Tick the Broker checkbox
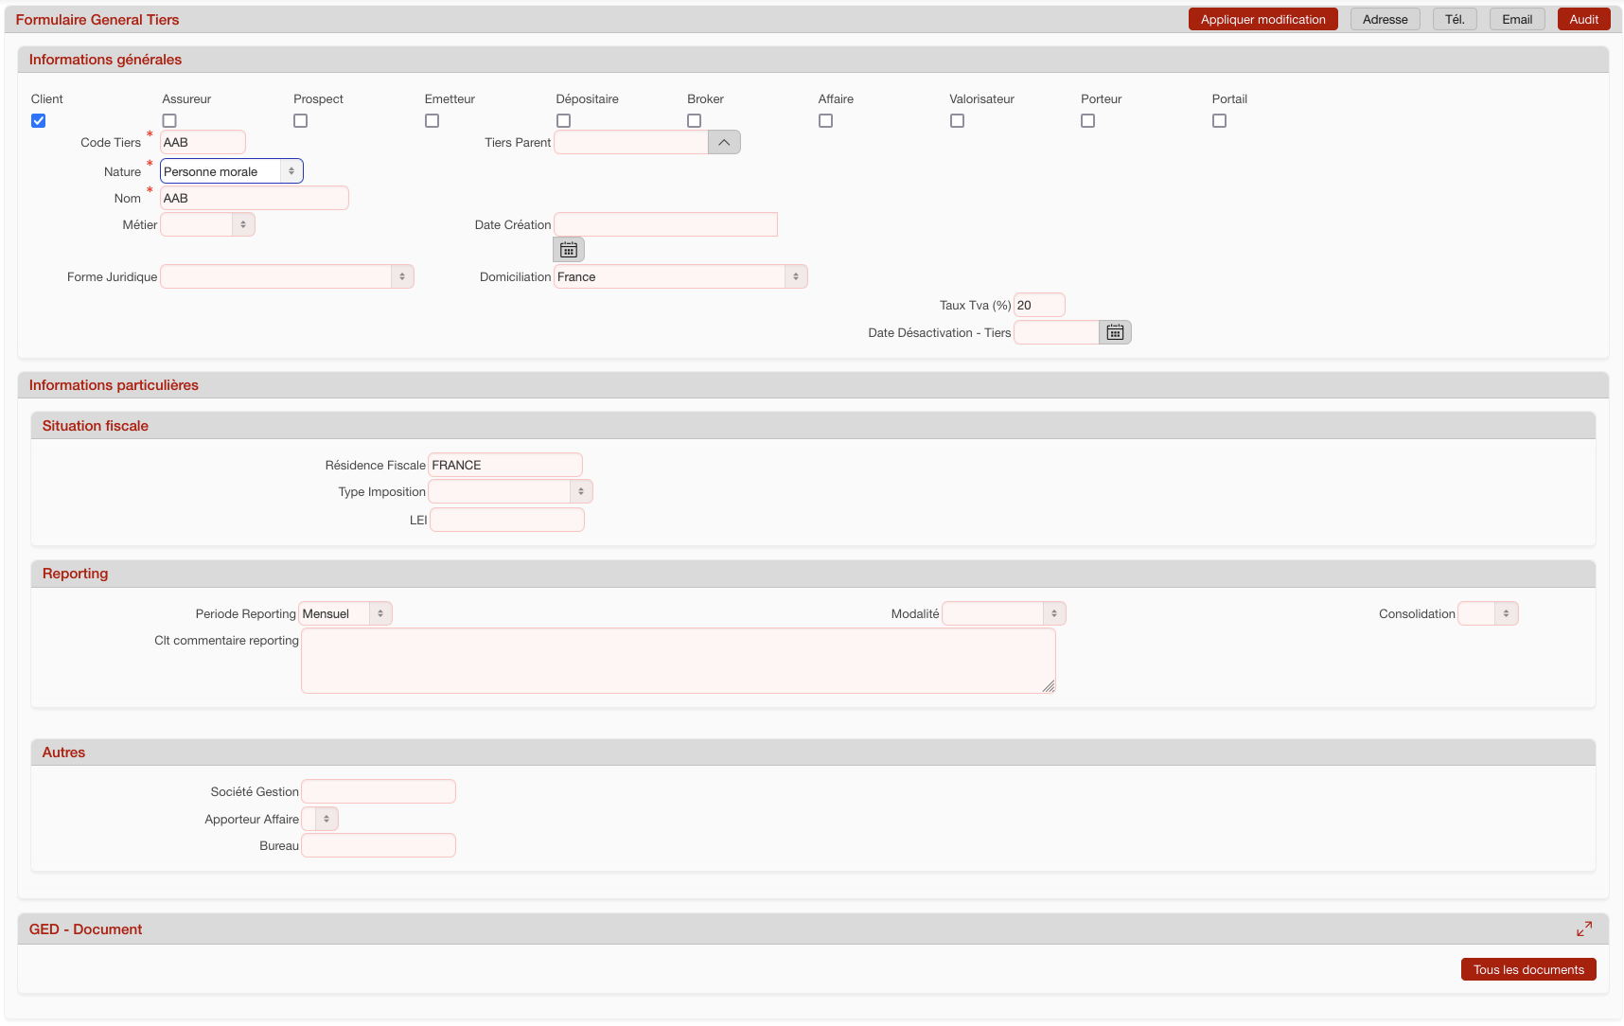 click(695, 121)
